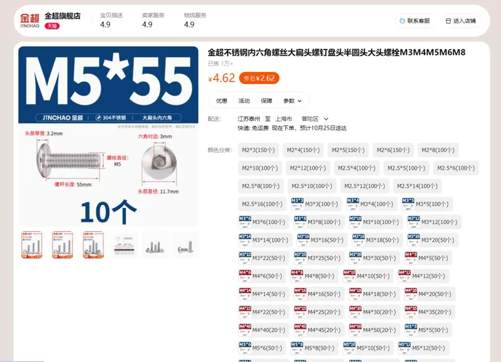Expand the 参数 dropdown
This screenshot has width=501, height=362.
[x=292, y=101]
